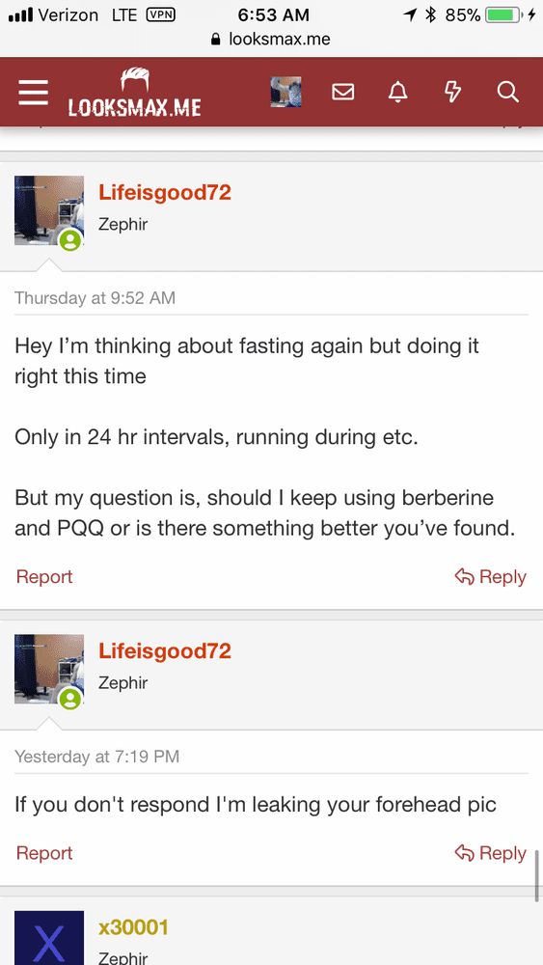
Task: Open the x30001 username link
Action: coord(133,927)
